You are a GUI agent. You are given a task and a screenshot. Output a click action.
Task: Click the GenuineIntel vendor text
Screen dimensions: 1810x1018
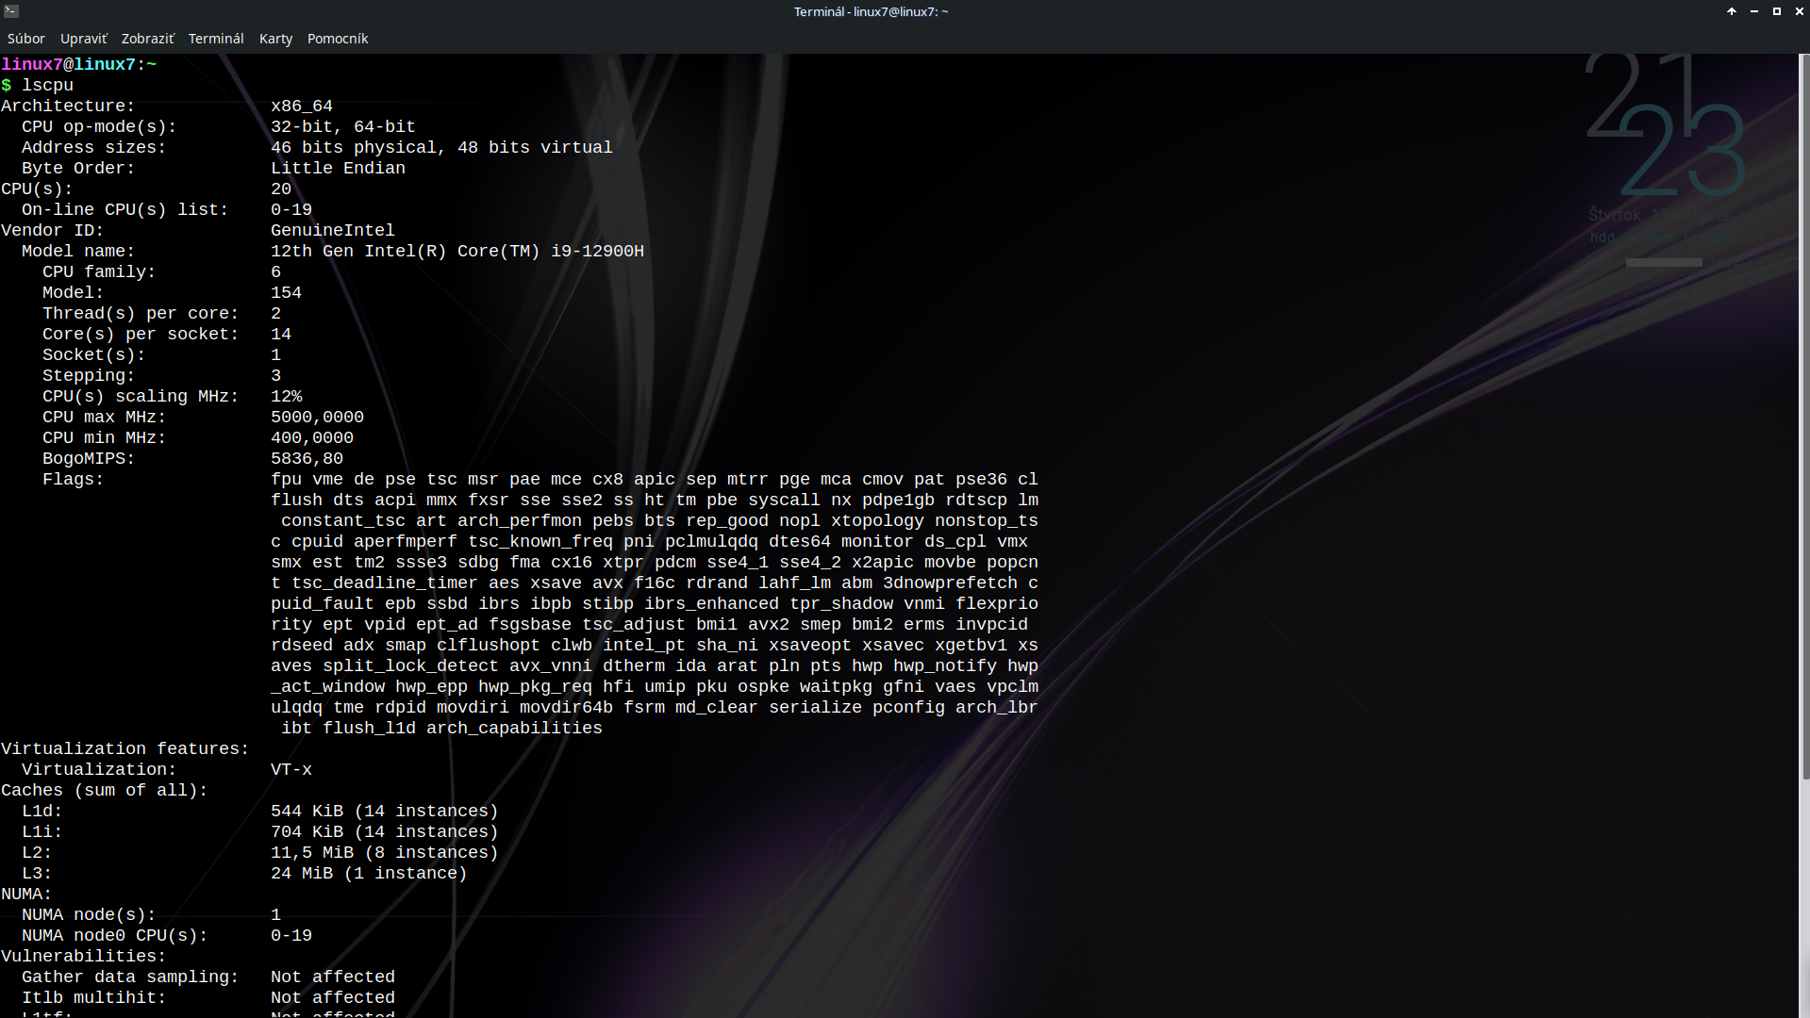332,230
